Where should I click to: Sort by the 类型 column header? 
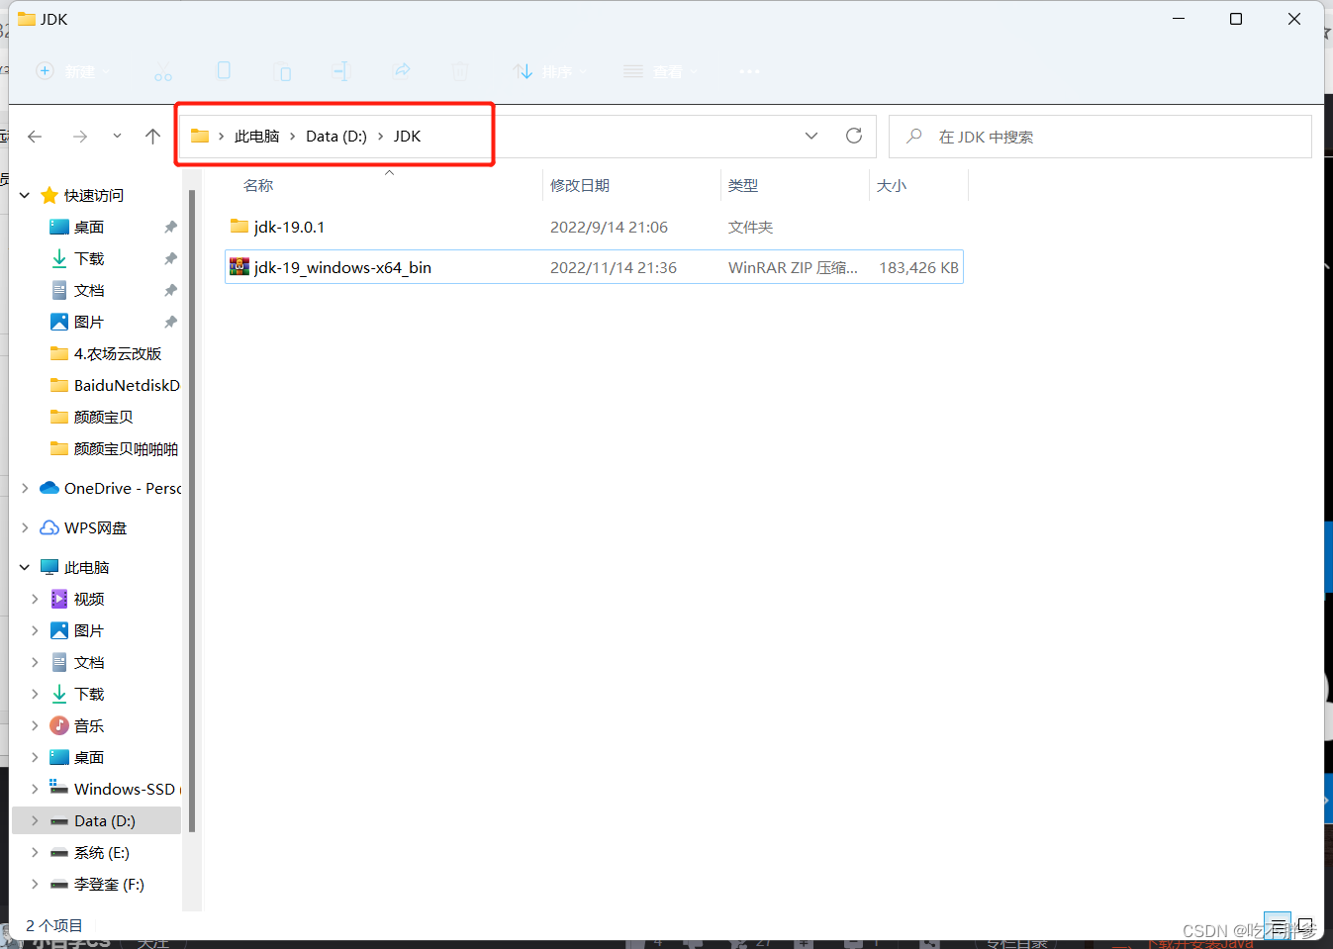(743, 185)
